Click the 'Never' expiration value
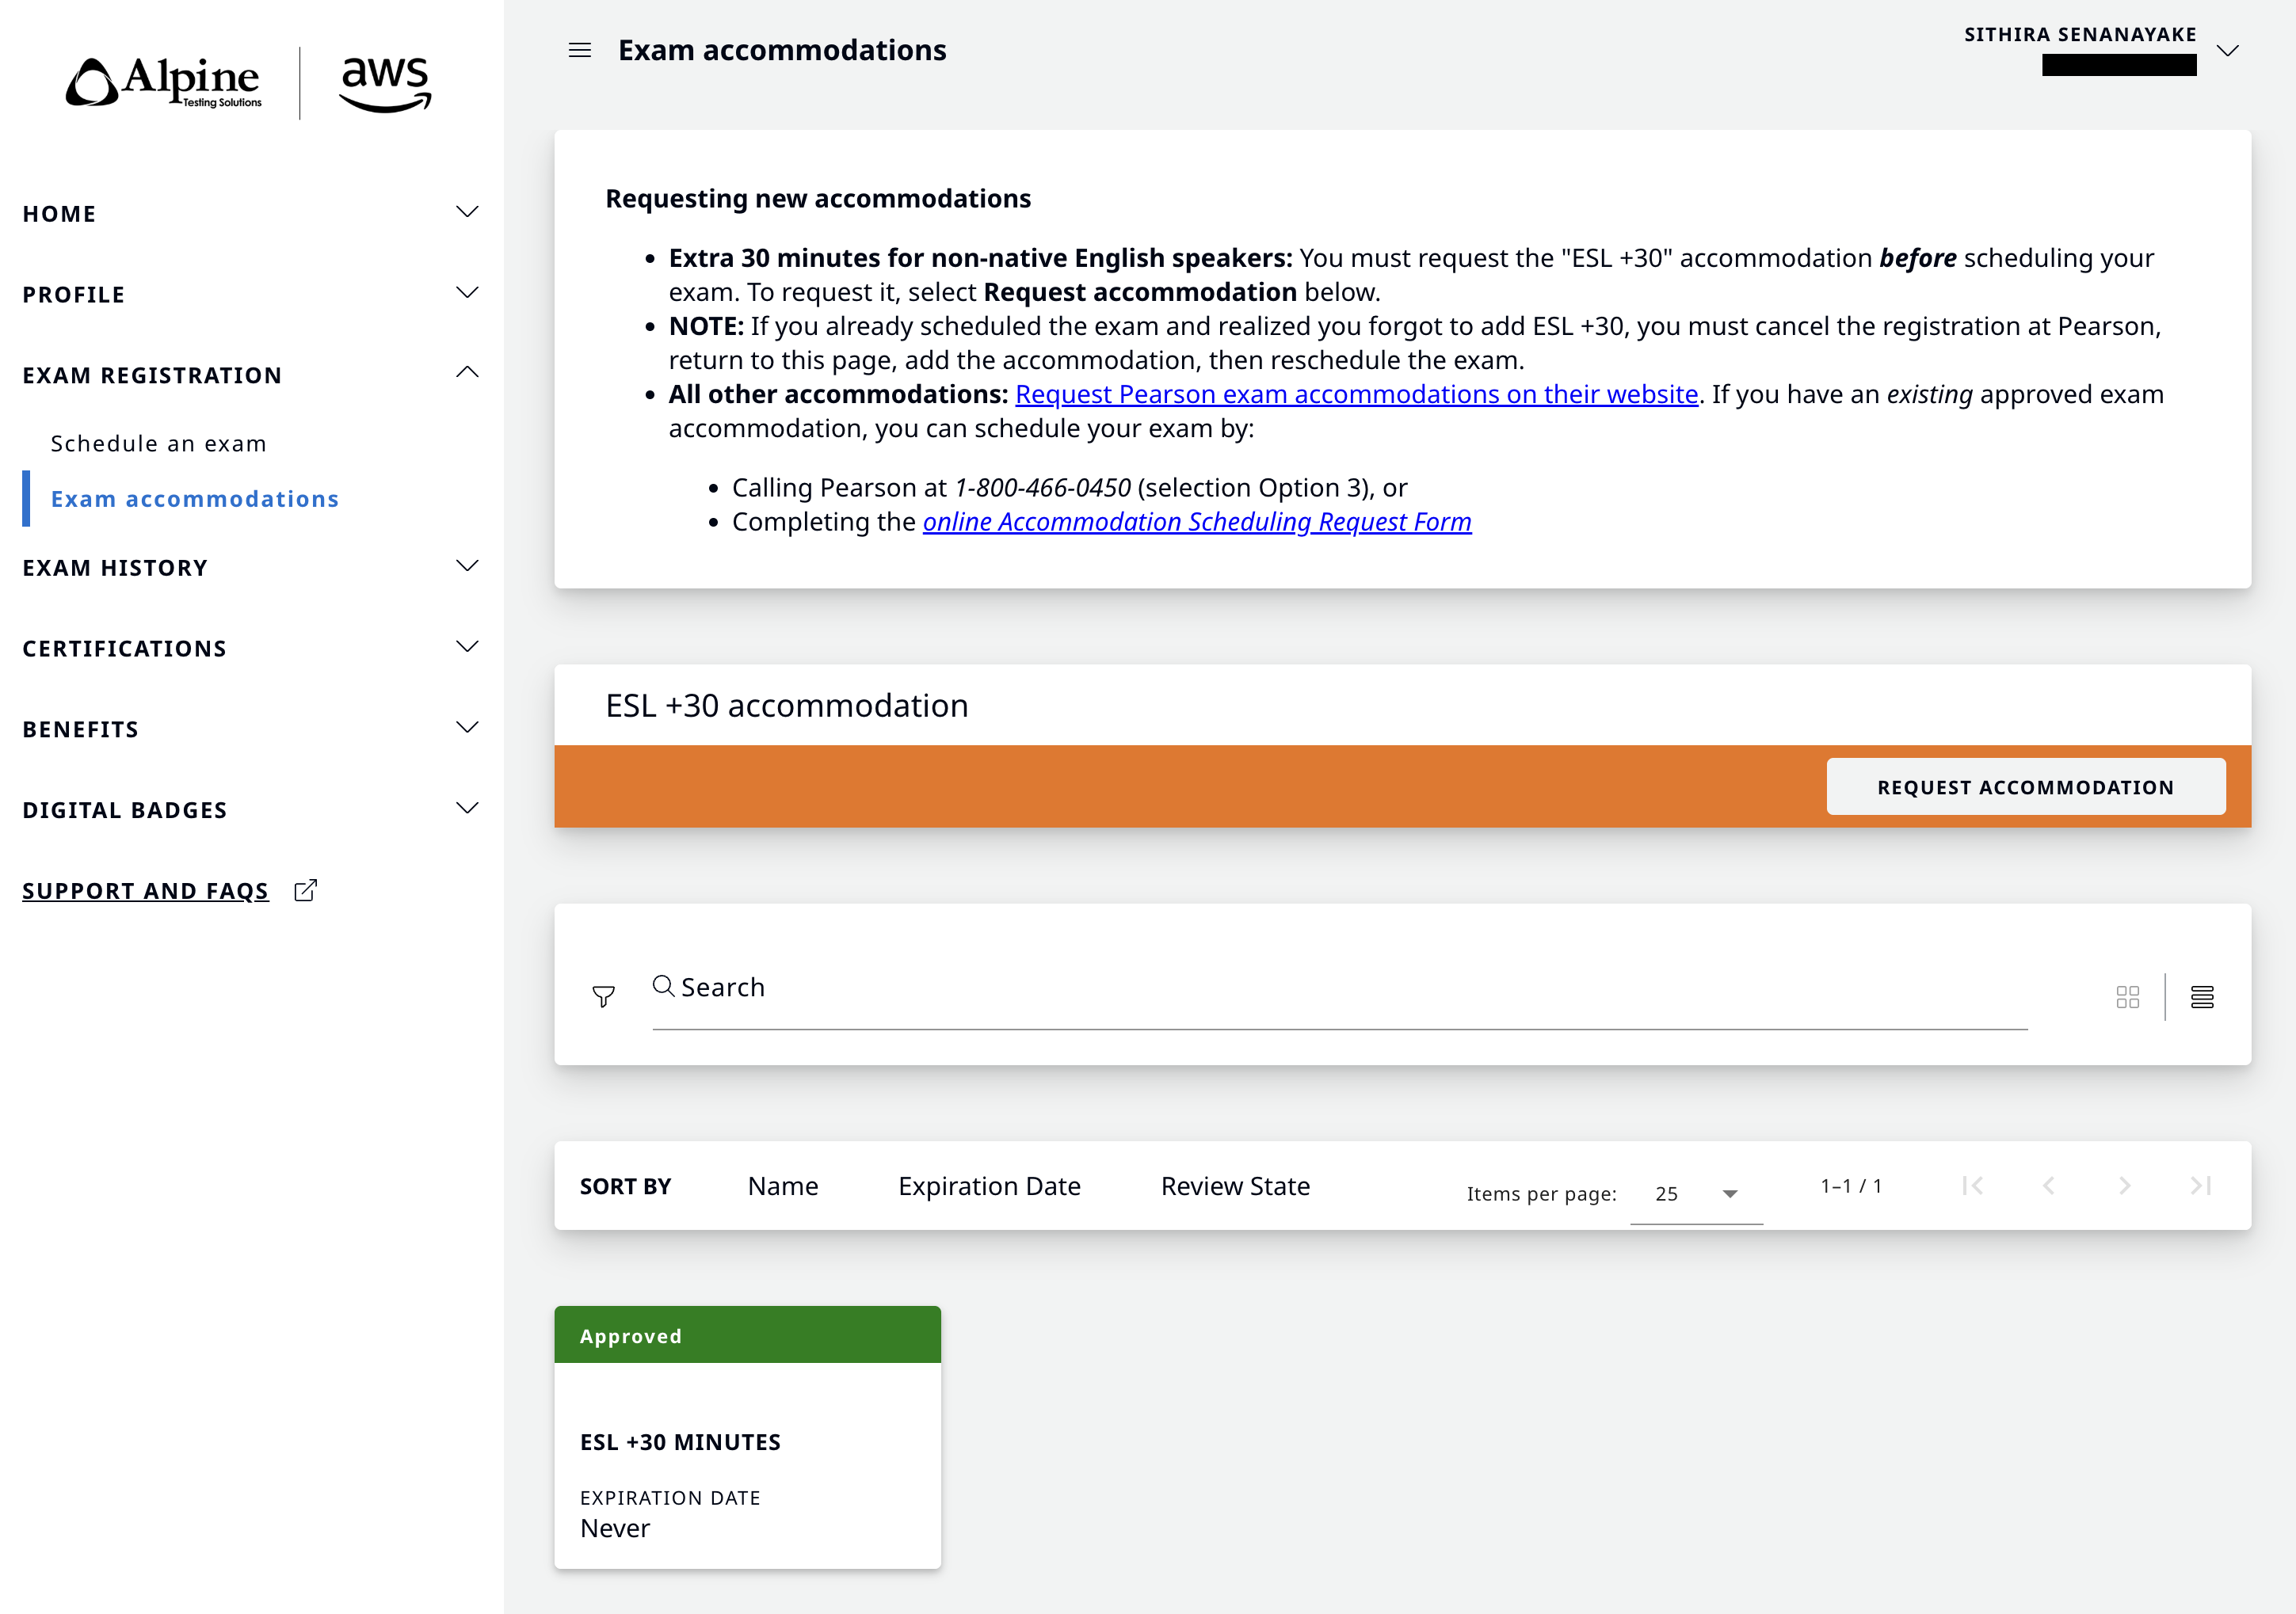The width and height of the screenshot is (2296, 1614). tap(615, 1528)
